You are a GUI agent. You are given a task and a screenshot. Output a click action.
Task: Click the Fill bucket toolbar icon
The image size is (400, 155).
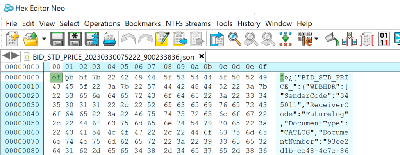(x=332, y=39)
